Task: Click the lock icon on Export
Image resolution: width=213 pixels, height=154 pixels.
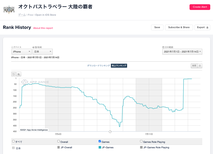Action: pos(207,27)
